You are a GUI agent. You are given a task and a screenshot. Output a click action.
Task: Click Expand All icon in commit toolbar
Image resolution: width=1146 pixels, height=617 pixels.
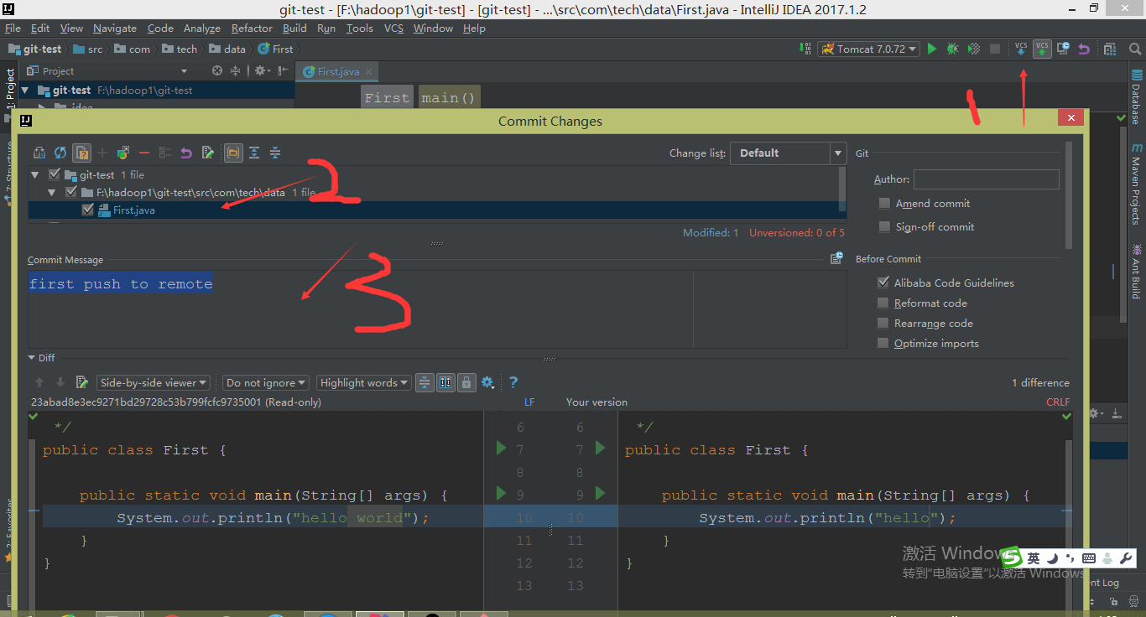(254, 153)
